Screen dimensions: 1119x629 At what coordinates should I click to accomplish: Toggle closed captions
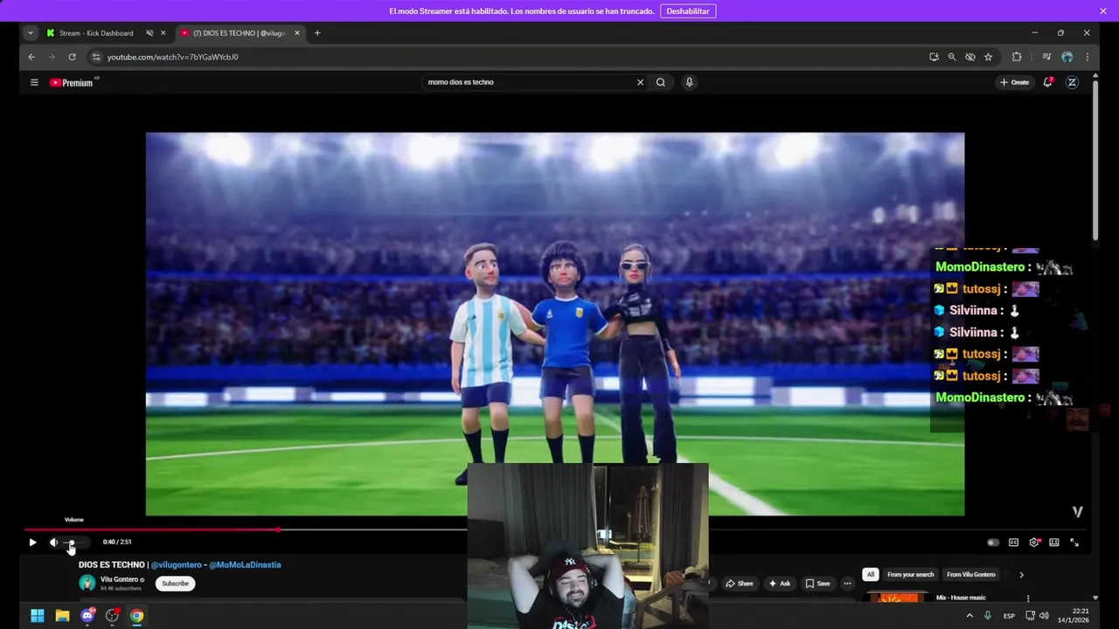1013,543
